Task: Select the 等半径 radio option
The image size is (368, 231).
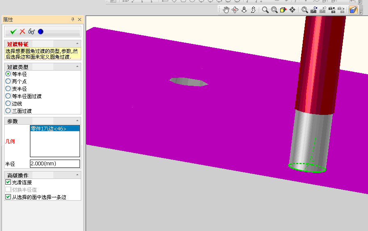Action: [8, 74]
